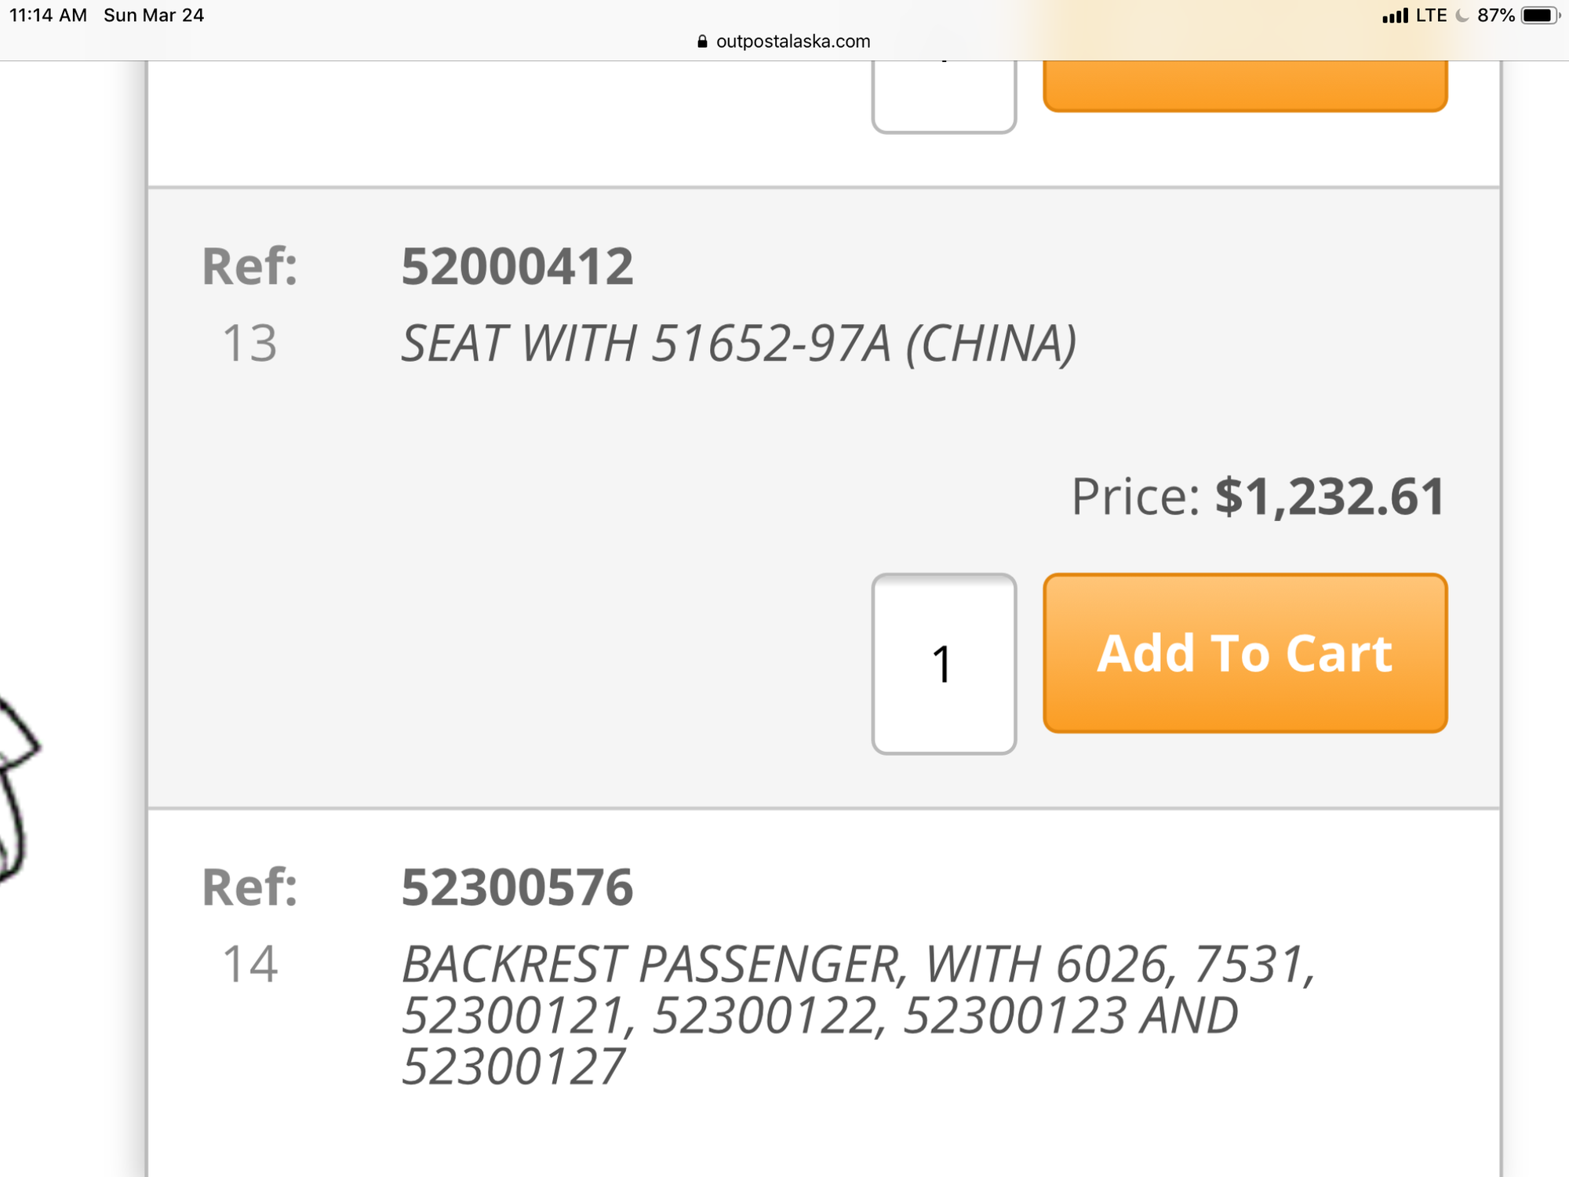Click the partially visible quantity box at top

[944, 96]
